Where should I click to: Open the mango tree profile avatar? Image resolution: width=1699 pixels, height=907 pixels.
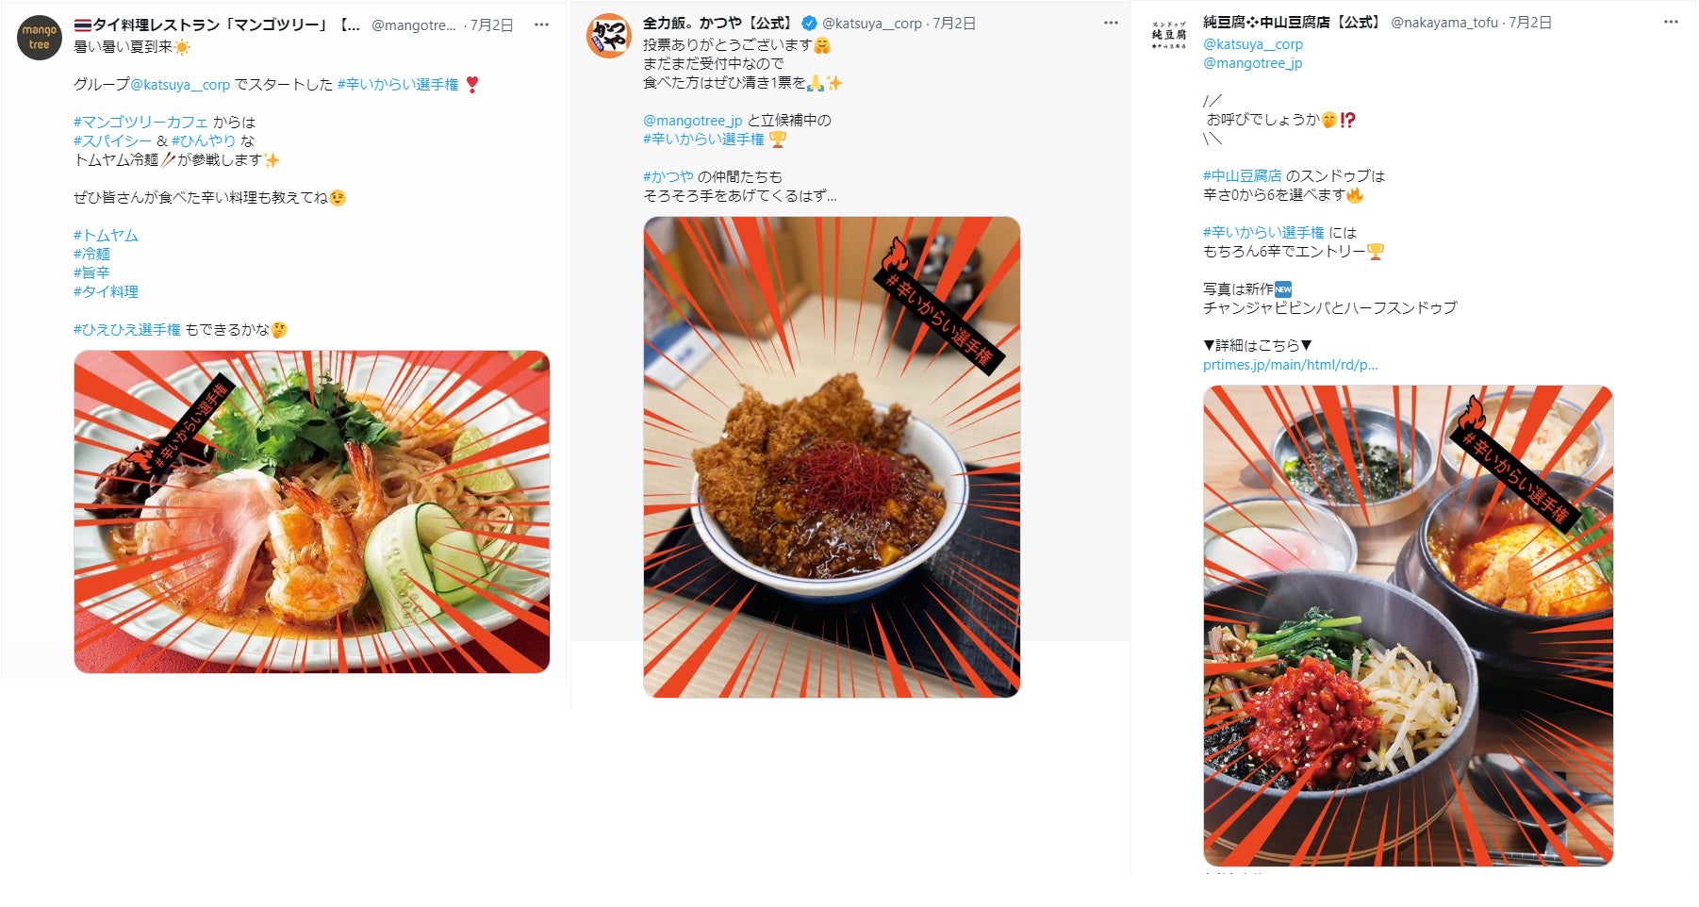(x=40, y=38)
